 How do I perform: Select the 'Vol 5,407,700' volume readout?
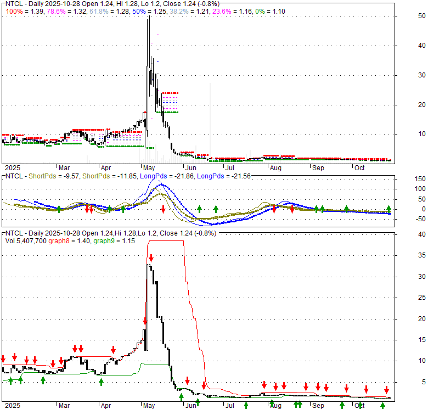click(x=26, y=241)
